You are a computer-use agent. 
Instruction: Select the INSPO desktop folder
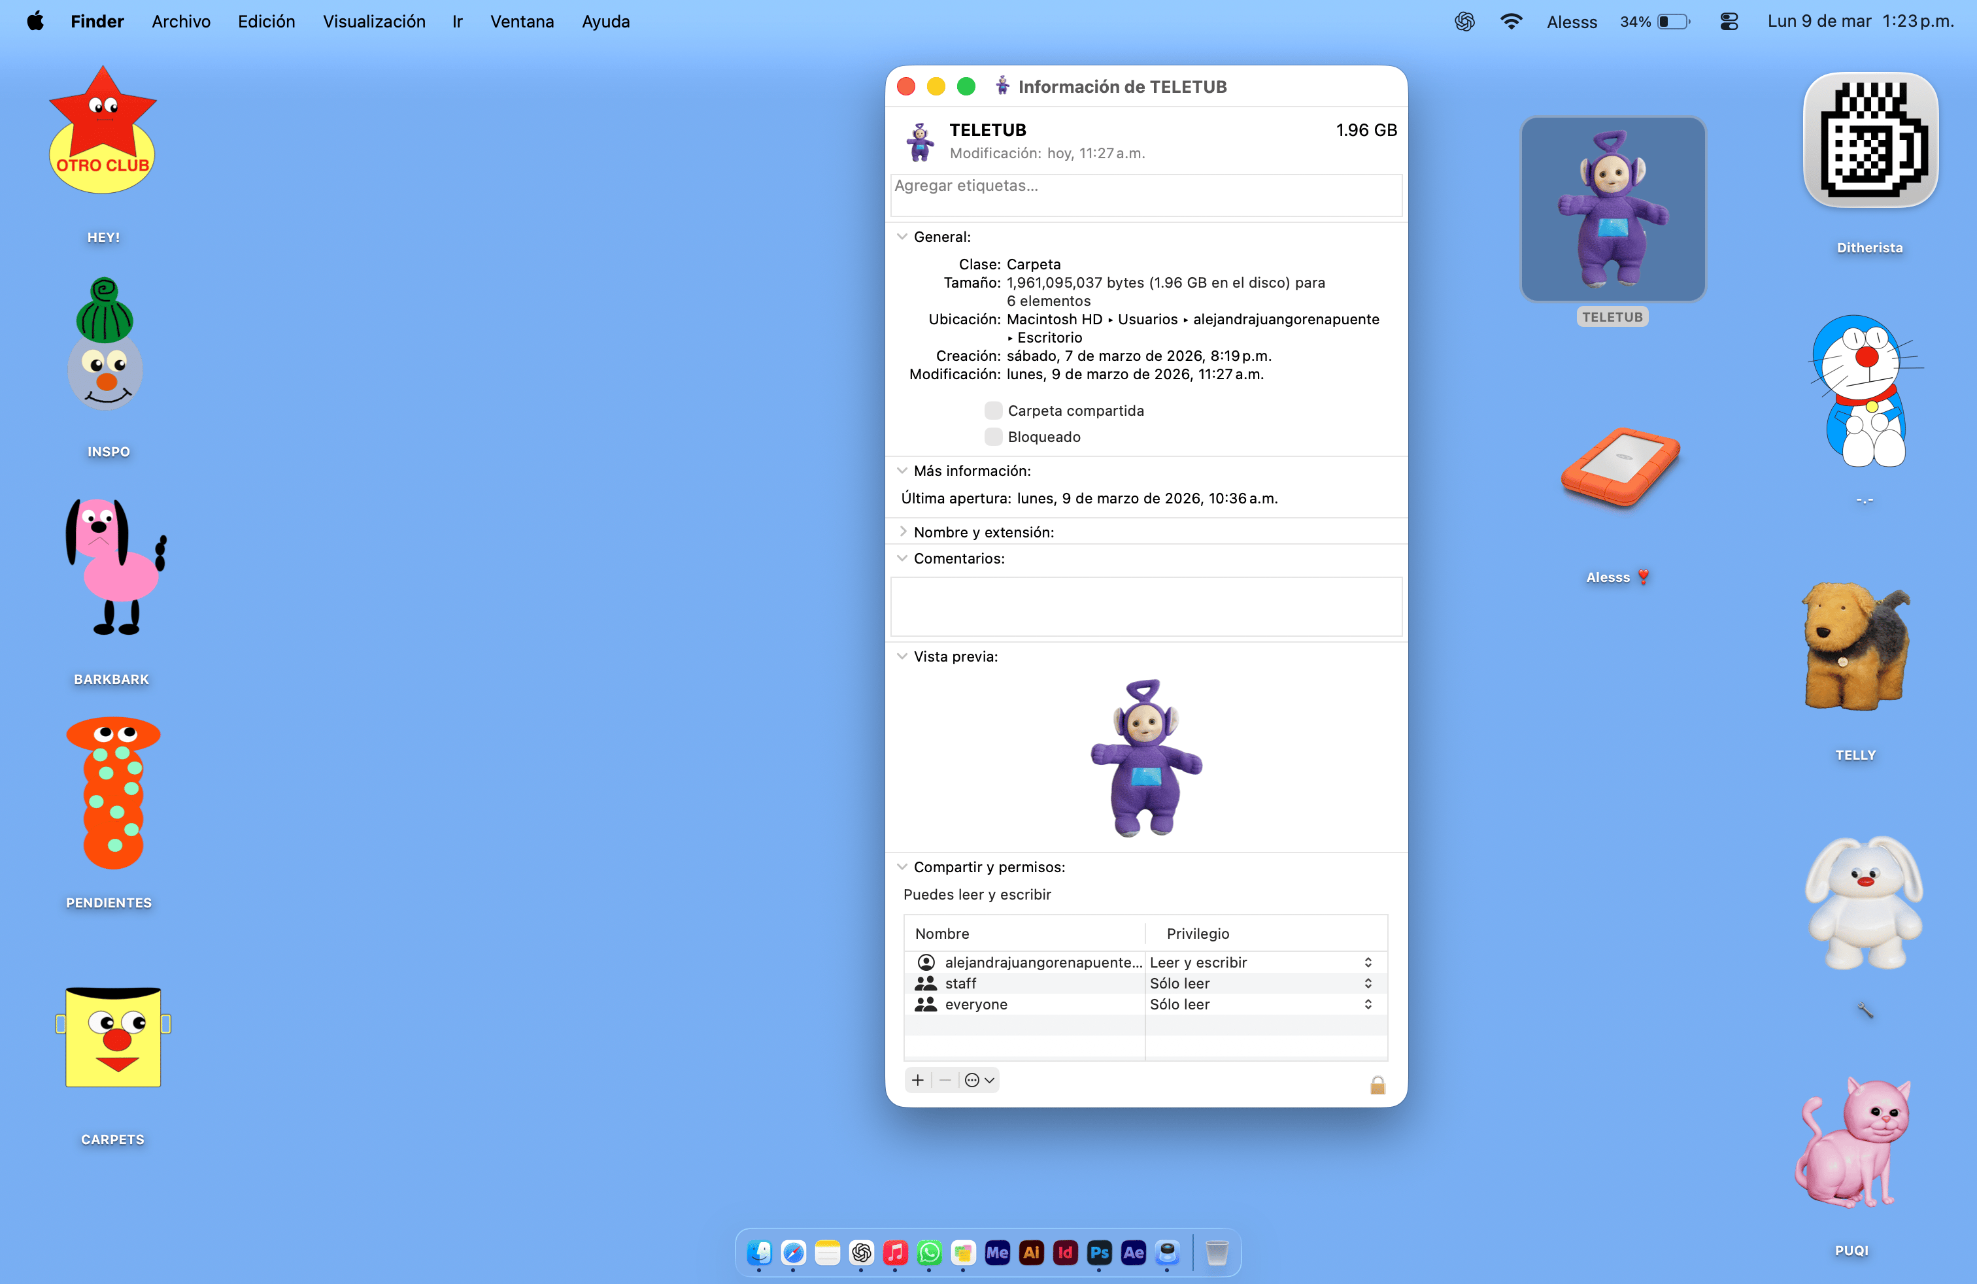click(x=105, y=344)
